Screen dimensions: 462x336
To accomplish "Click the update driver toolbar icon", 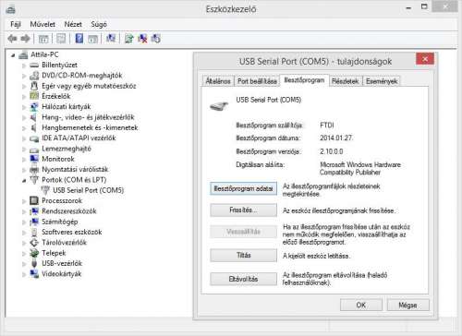I will 128,39.
